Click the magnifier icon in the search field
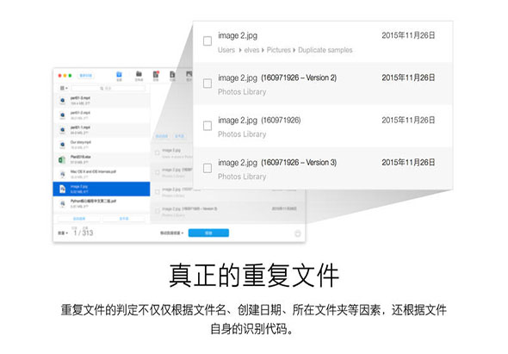This screenshot has width=508, height=354. (x=102, y=88)
